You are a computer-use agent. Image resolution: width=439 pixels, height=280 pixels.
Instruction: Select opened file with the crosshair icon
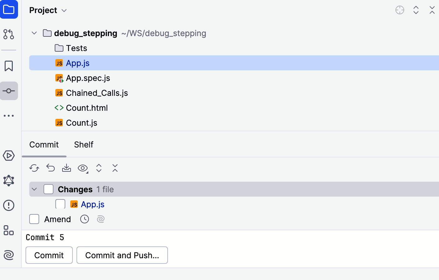coord(400,10)
